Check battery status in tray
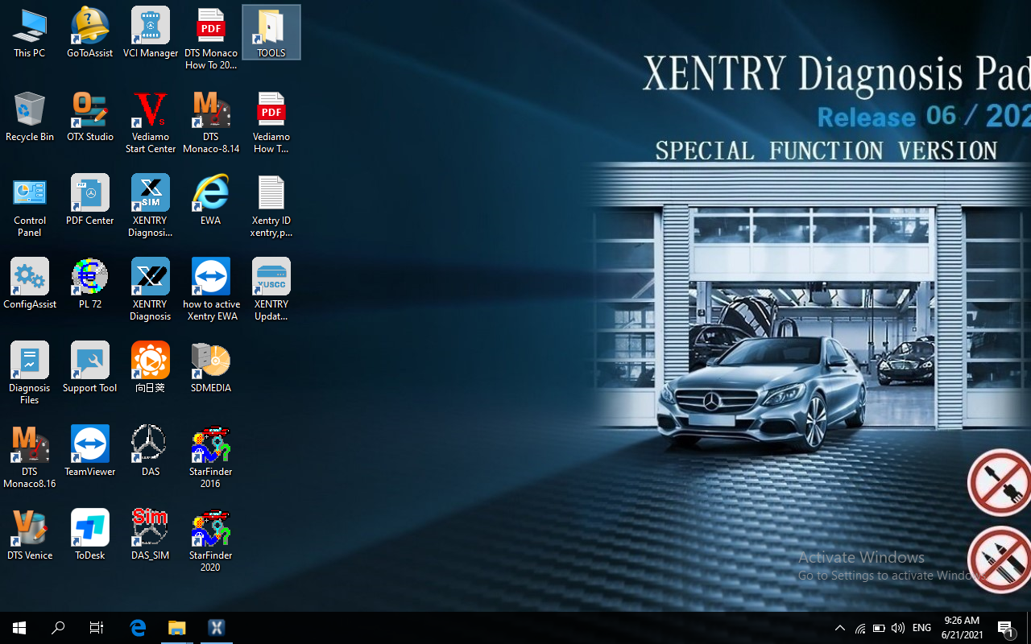This screenshot has height=644, width=1031. tap(879, 628)
